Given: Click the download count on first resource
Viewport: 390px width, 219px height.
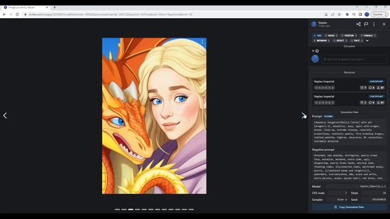Looking at the screenshot, I should (380, 88).
